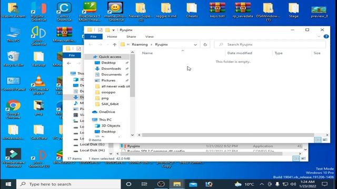Open the Windows Start menu
Viewport: 337px width, 189px height.
point(8,184)
